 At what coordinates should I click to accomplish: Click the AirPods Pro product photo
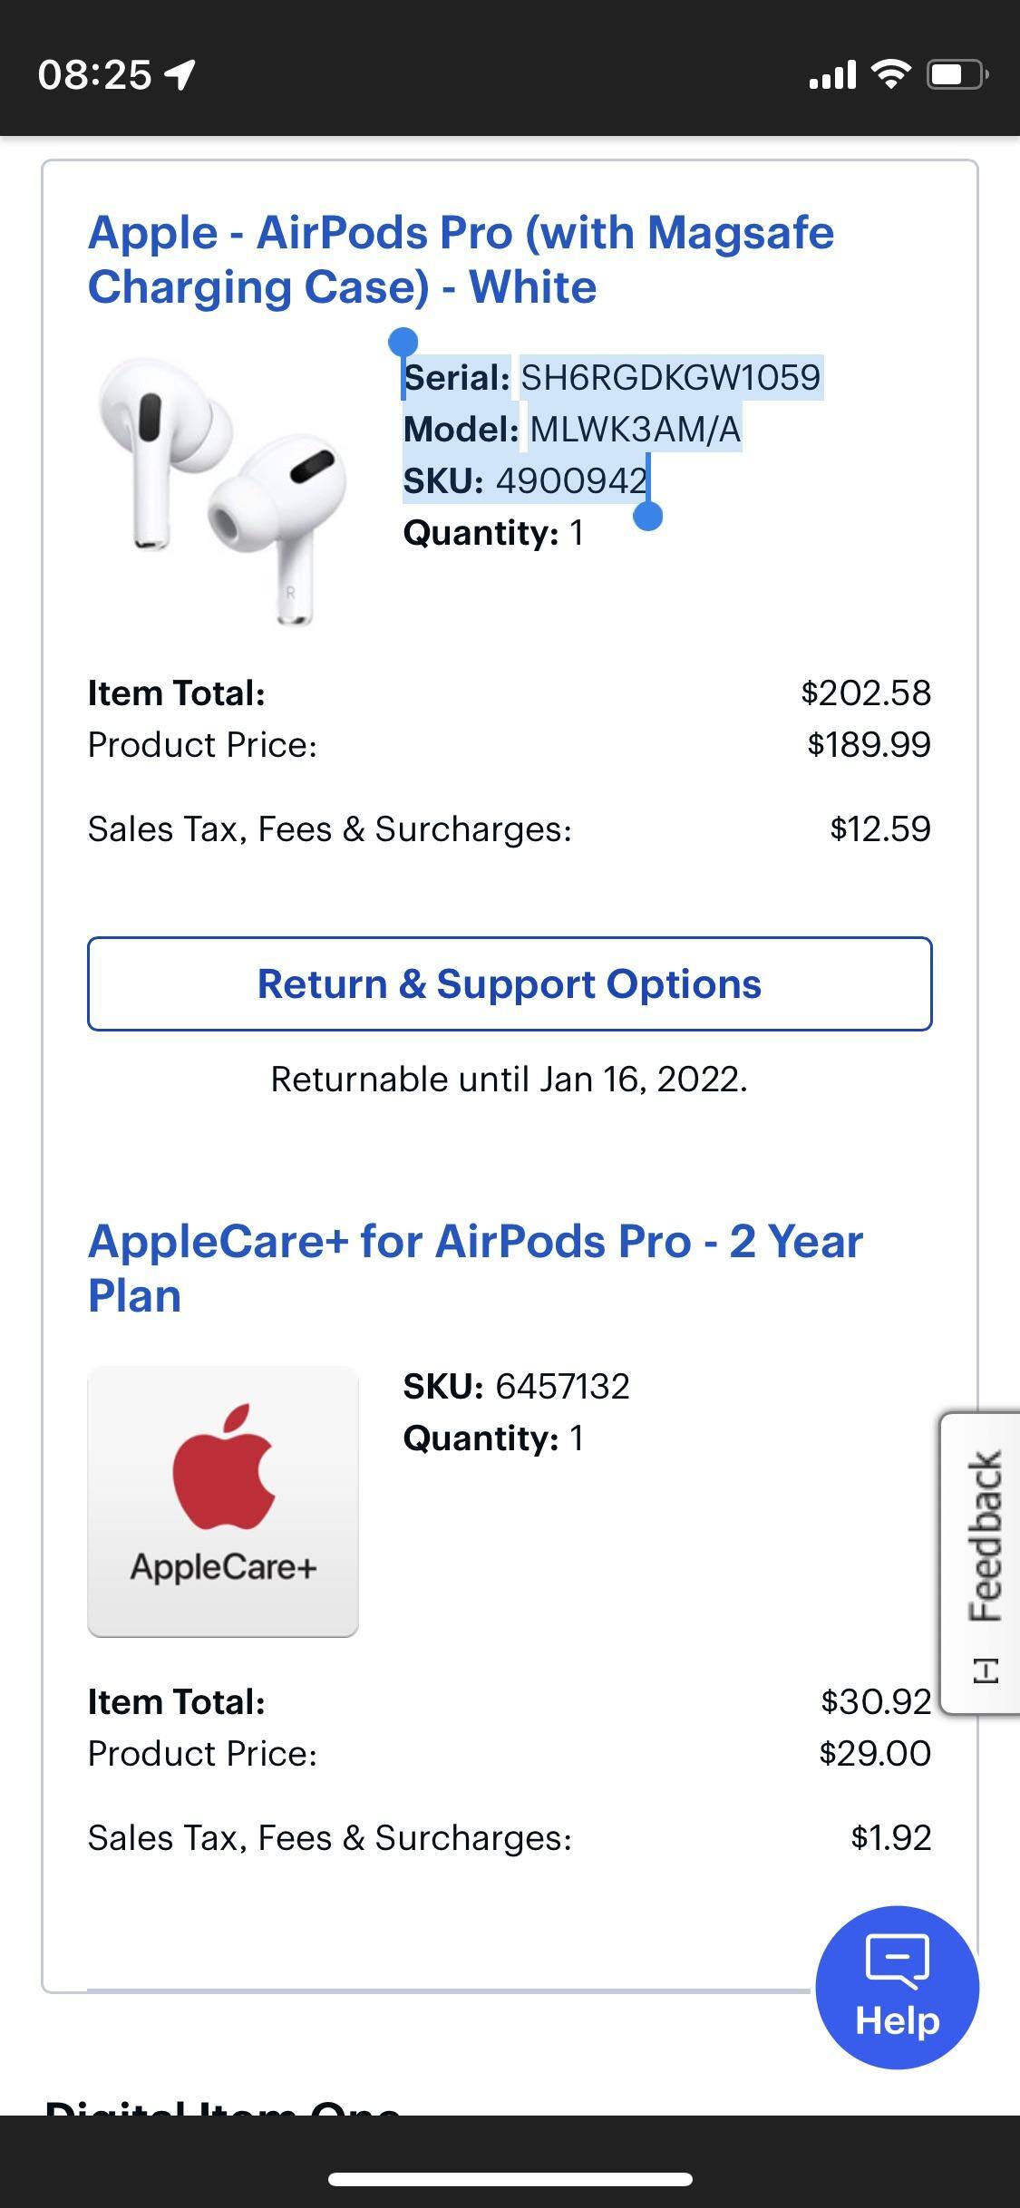click(x=218, y=489)
